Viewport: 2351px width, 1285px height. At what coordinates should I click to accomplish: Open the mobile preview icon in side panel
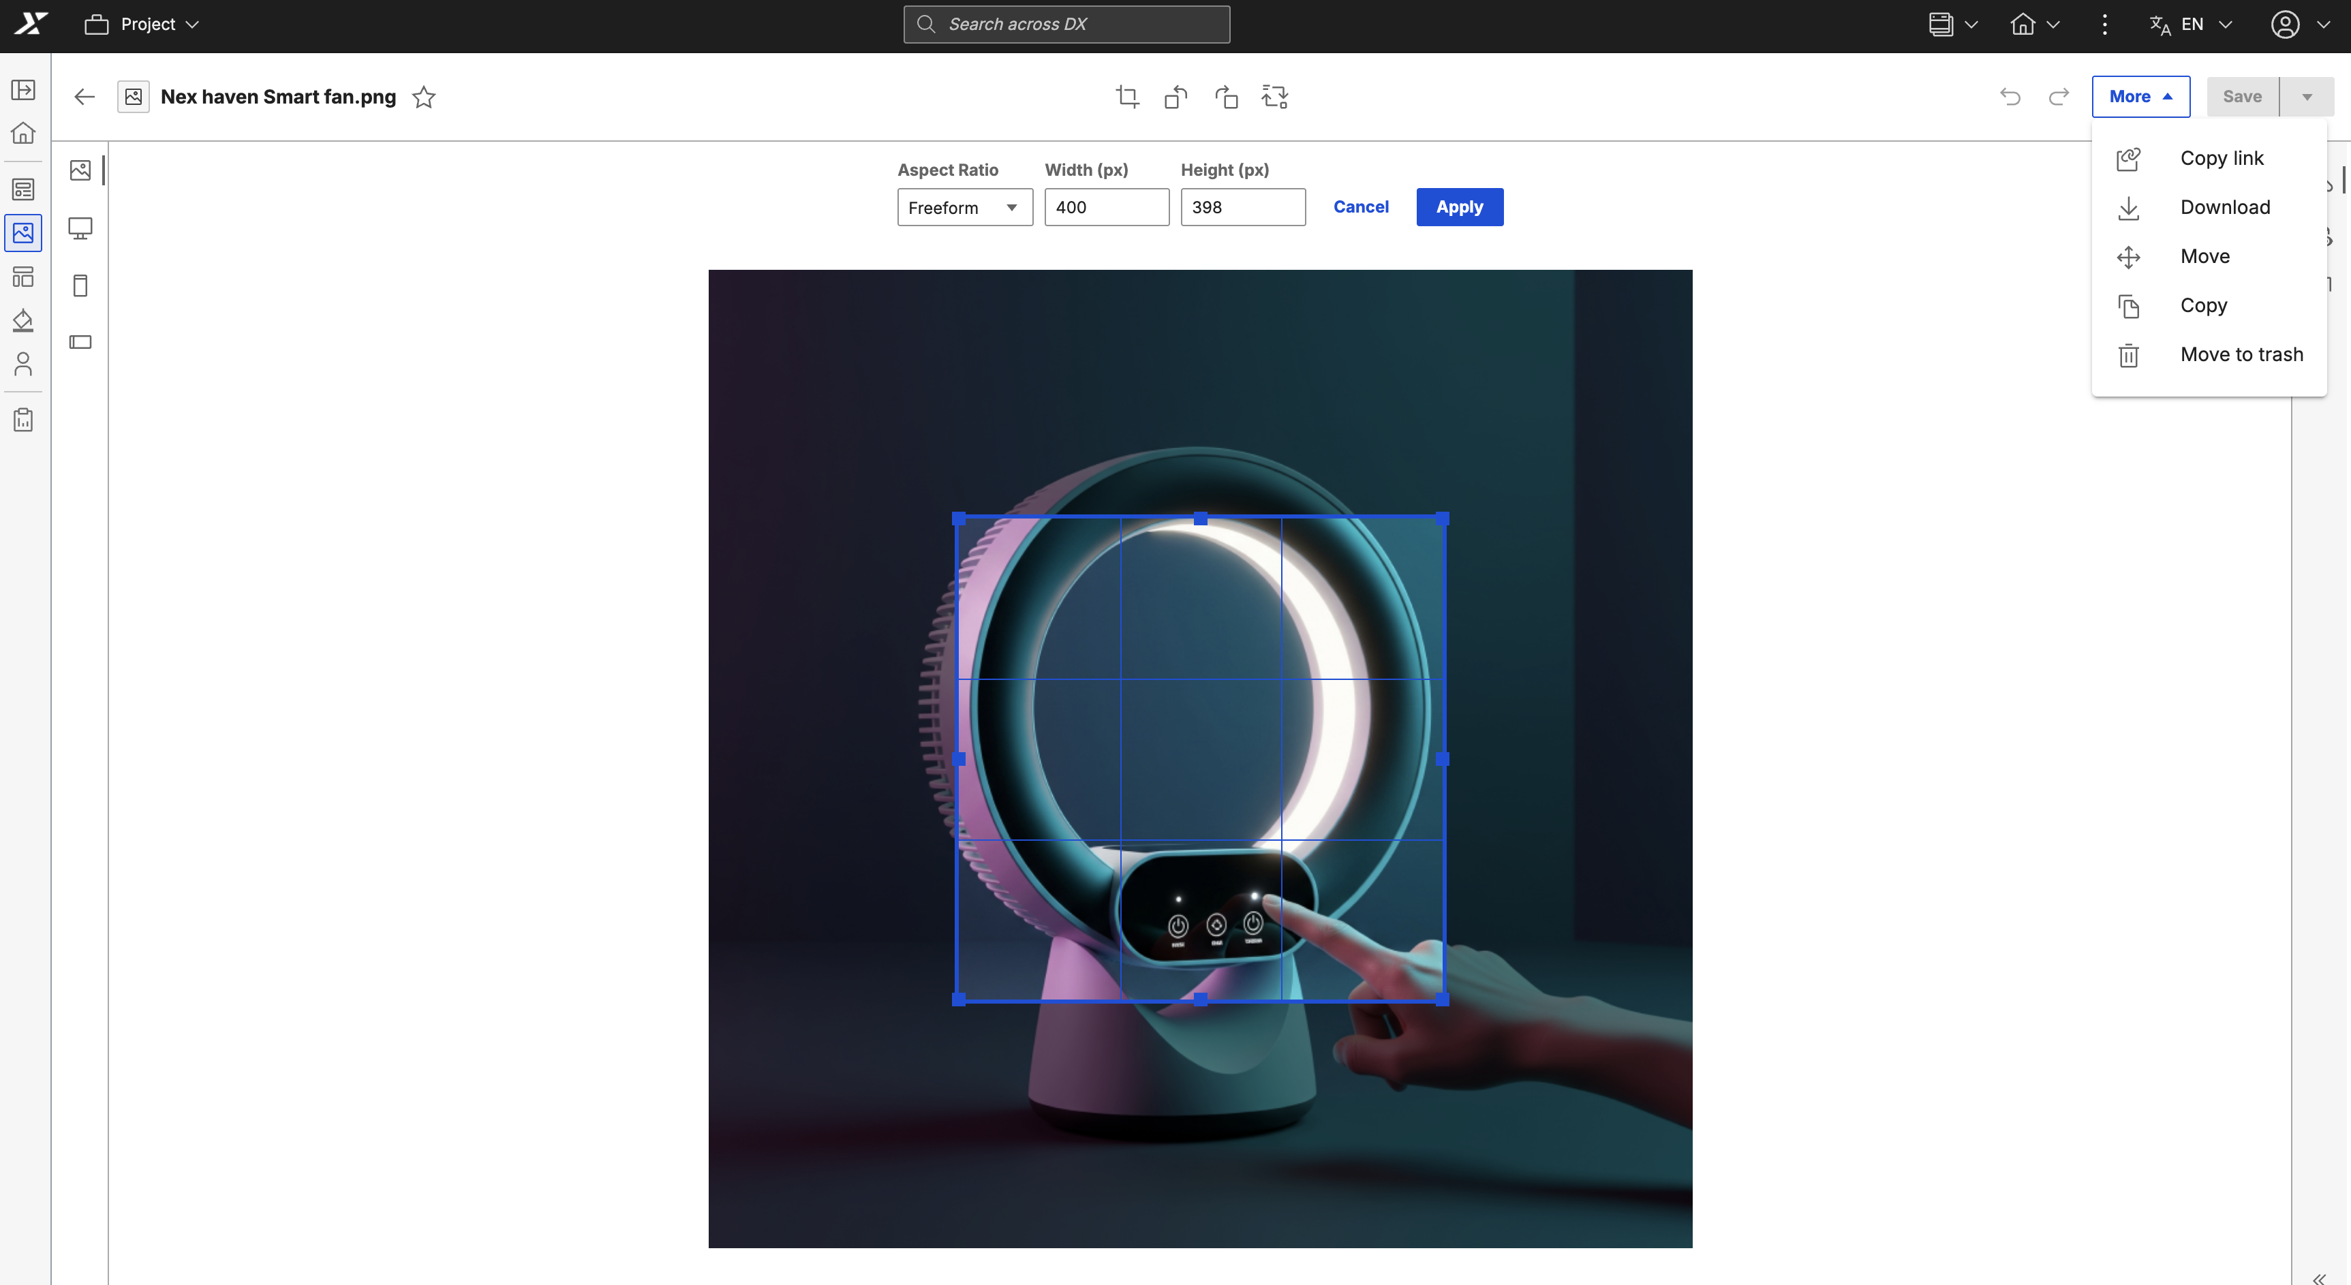[80, 285]
